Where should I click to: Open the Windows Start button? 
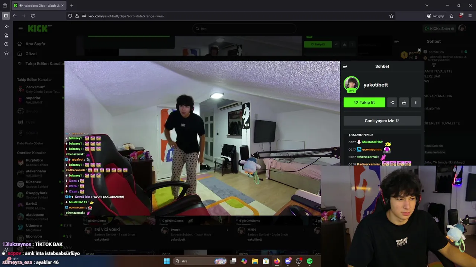166,261
